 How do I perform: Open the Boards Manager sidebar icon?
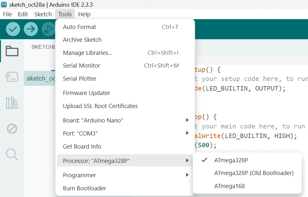point(12,77)
